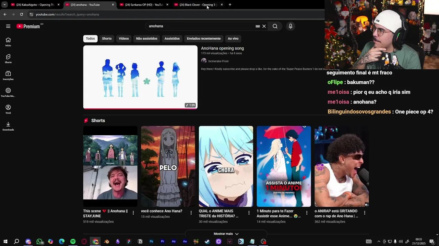This screenshot has height=246, width=439.
Task: Open options for This scene Anohana short
Action: [133, 213]
